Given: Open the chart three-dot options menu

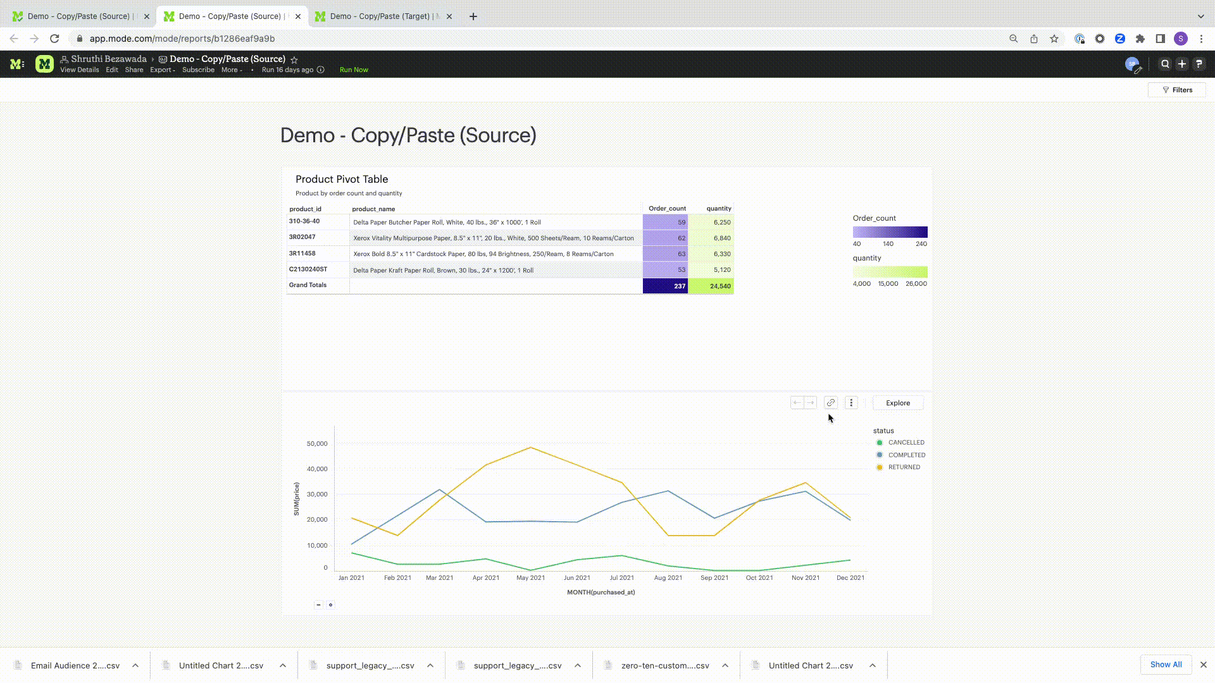Looking at the screenshot, I should click(x=851, y=403).
